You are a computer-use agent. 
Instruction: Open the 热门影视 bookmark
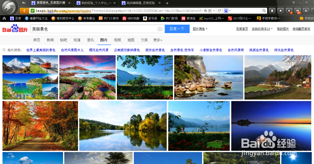point(169,19)
